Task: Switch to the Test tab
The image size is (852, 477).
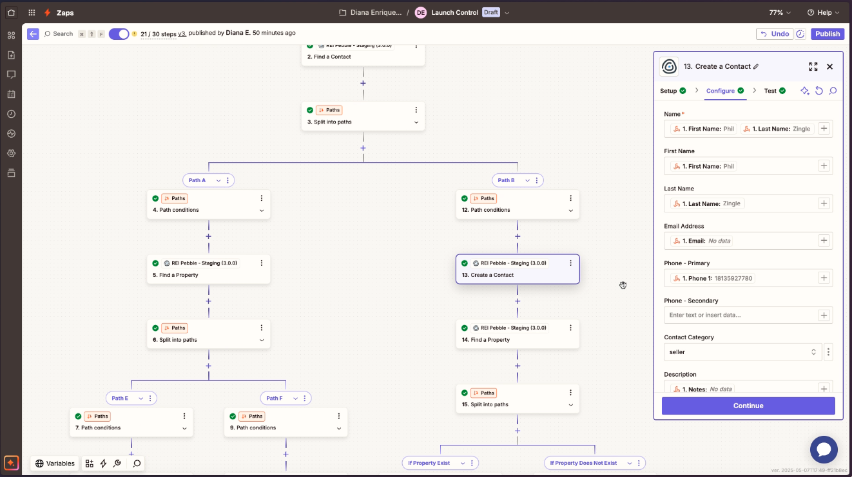Action: (775, 91)
